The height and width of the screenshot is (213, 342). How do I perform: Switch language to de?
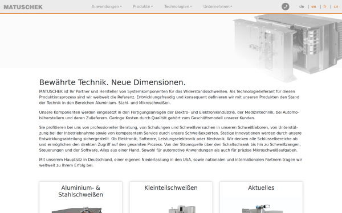(302, 6)
